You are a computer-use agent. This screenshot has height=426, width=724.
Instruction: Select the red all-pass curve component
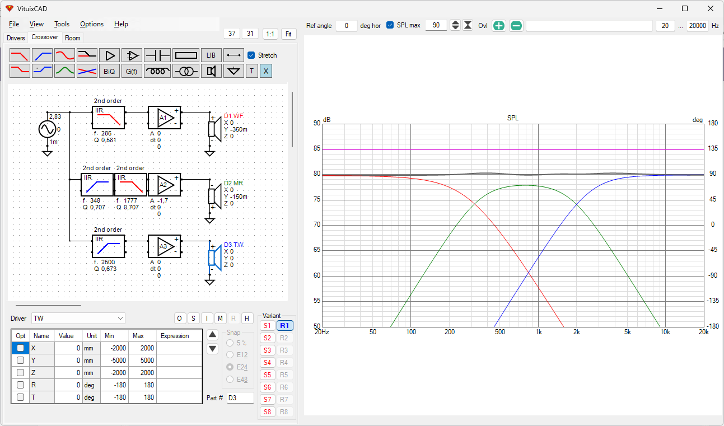[65, 55]
